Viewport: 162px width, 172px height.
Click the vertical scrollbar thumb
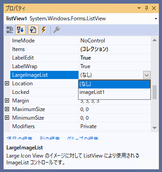coord(154,93)
